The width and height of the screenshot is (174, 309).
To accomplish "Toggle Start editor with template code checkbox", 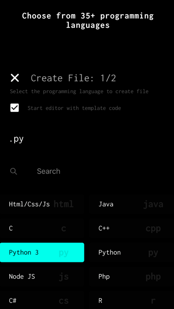I will coord(15,108).
